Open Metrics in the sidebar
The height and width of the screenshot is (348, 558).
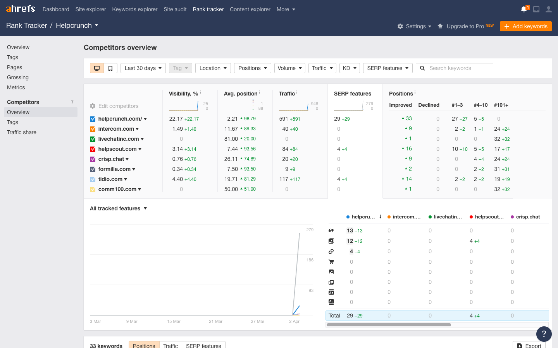[16, 87]
